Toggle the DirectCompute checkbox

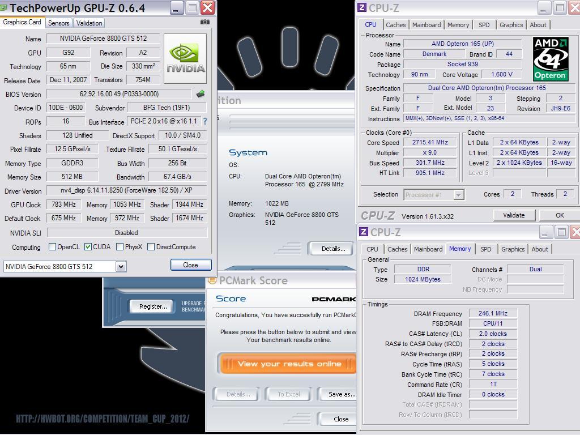(151, 247)
